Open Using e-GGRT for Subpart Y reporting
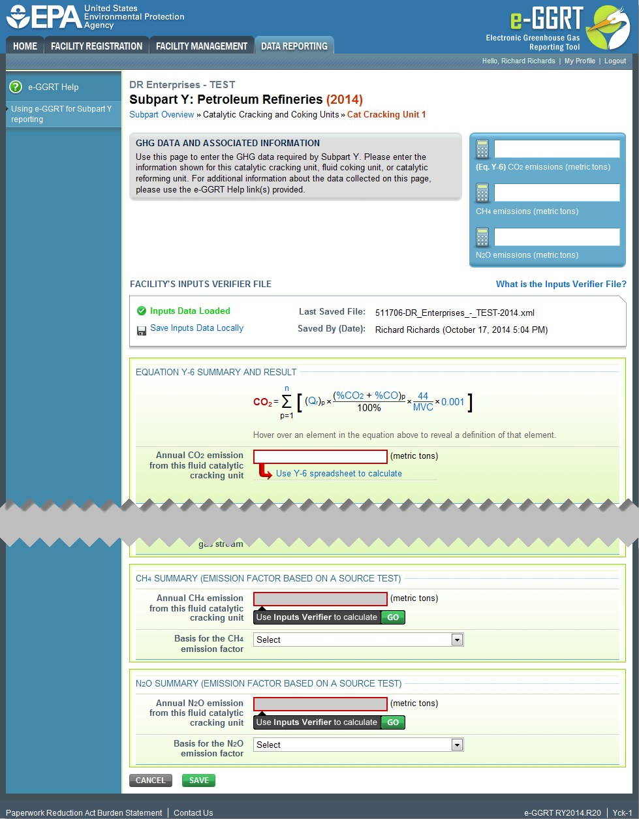 tap(61, 114)
